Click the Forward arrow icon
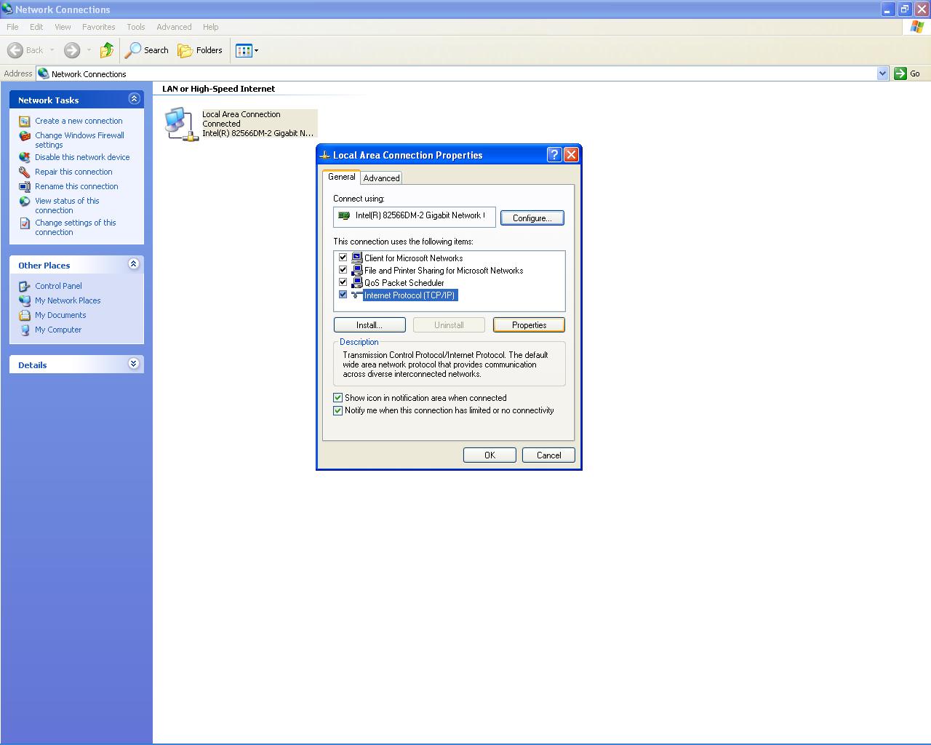This screenshot has height=745, width=931. click(x=71, y=50)
